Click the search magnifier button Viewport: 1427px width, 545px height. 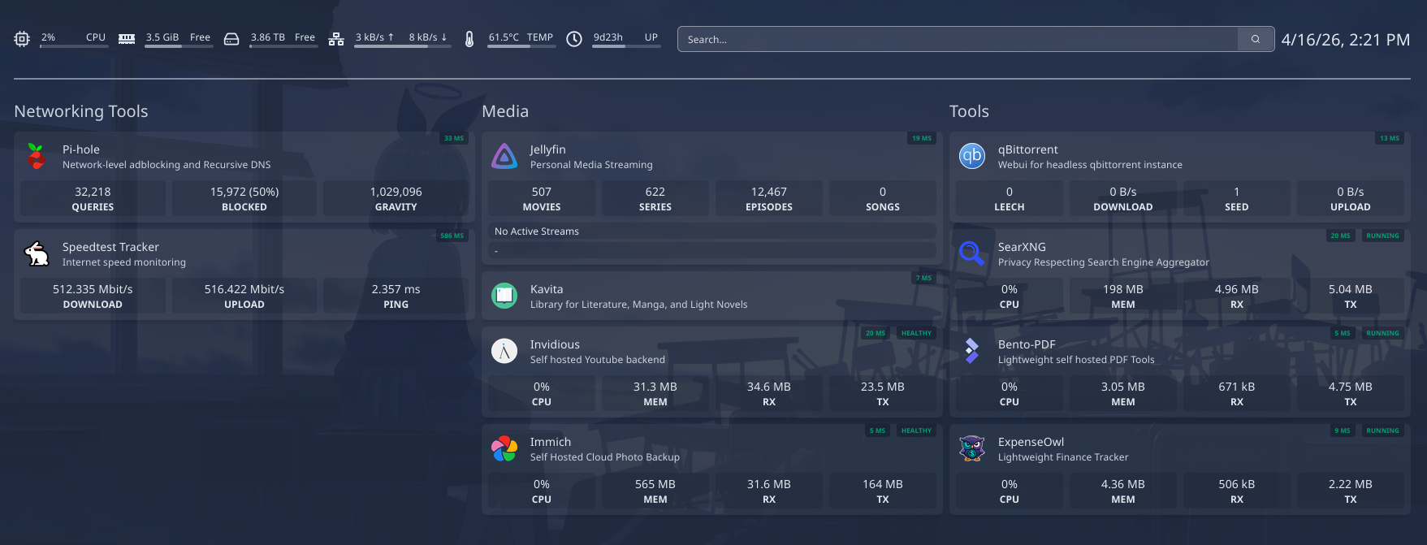click(1256, 39)
